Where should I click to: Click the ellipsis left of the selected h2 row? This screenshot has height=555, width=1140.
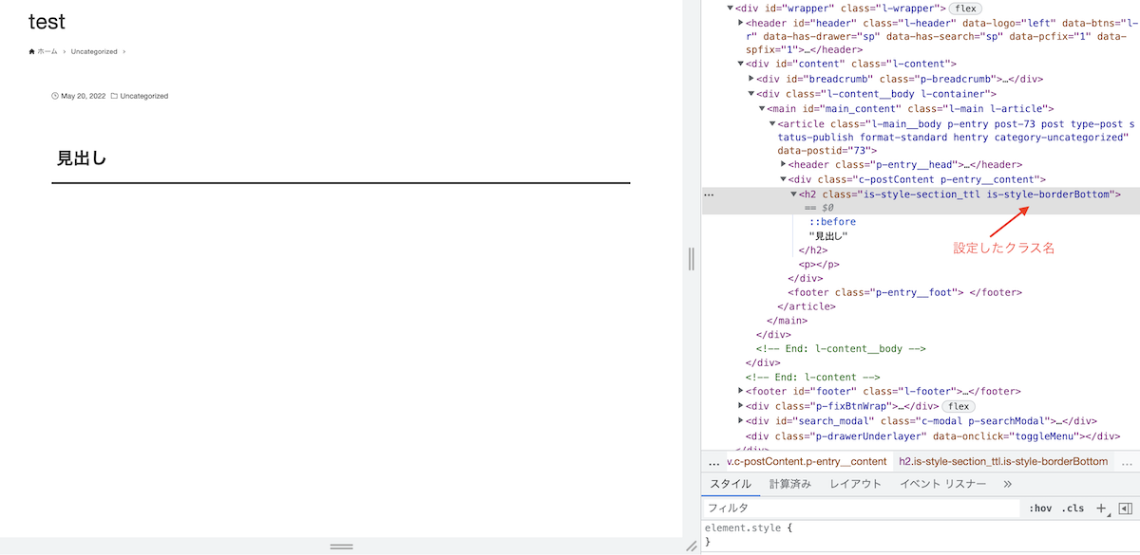pos(708,194)
